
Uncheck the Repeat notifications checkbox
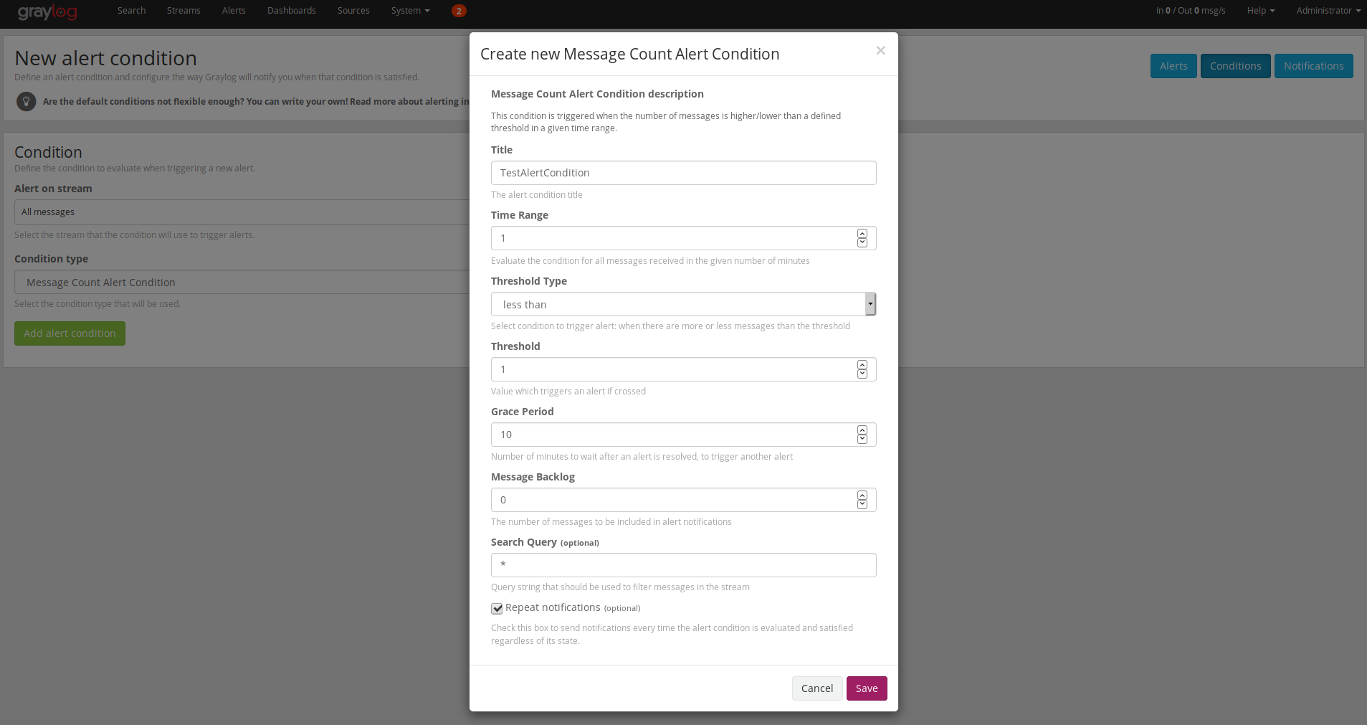(497, 608)
